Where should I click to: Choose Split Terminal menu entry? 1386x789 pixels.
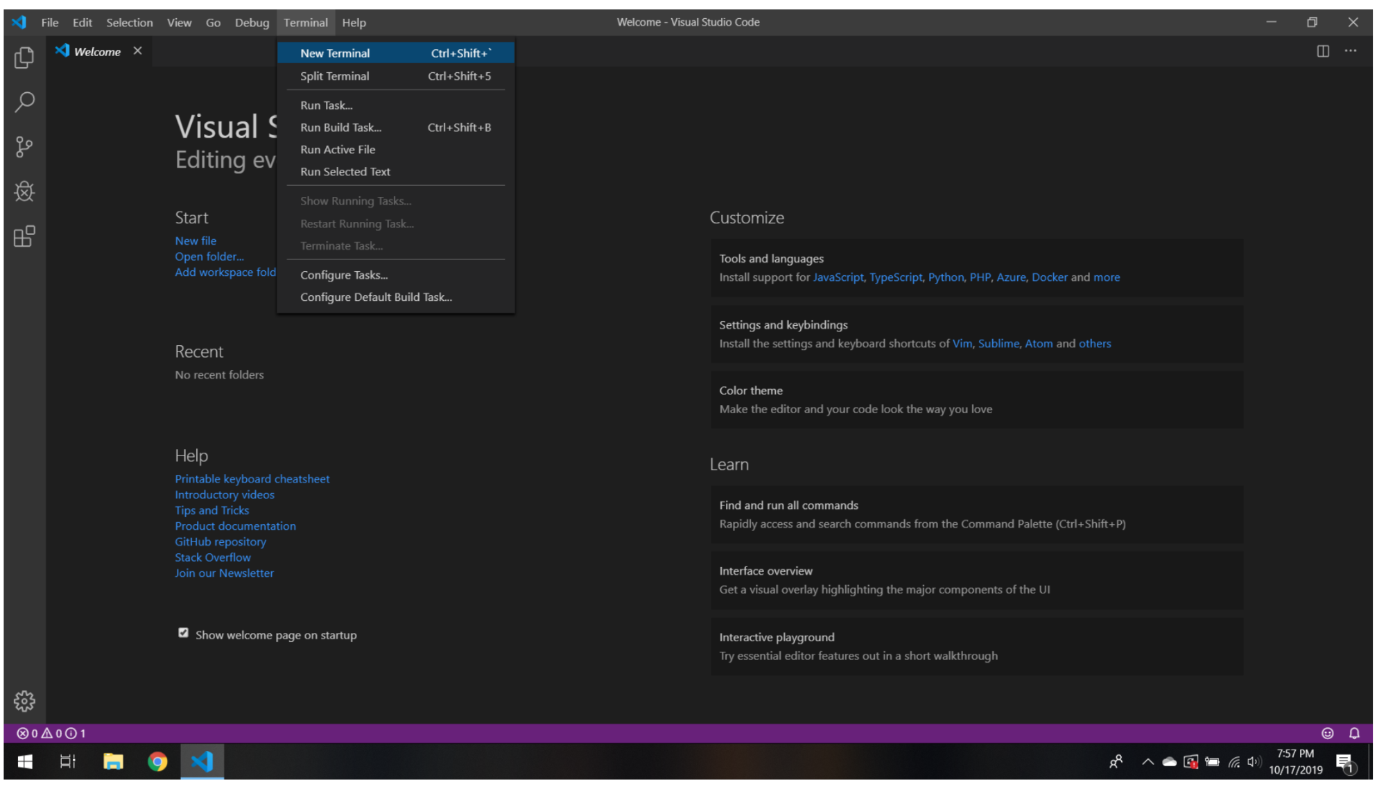pyautogui.click(x=396, y=76)
